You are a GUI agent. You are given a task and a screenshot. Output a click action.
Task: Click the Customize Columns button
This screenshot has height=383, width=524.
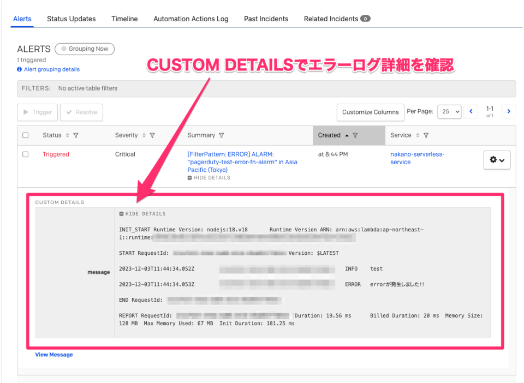point(370,112)
